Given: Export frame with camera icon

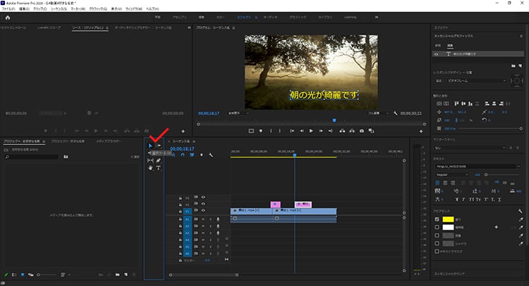Looking at the screenshot, I should click(362, 131).
